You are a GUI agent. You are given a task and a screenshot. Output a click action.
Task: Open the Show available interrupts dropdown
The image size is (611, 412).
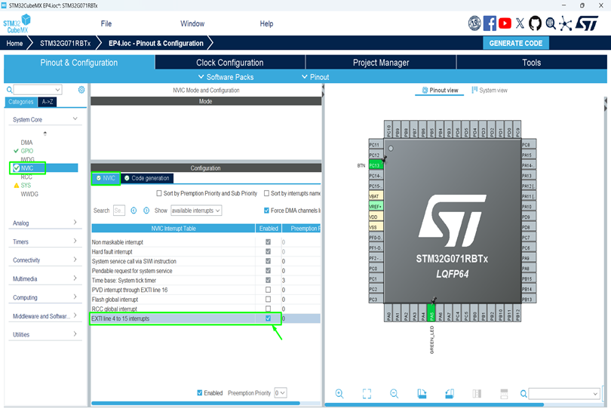tap(196, 211)
